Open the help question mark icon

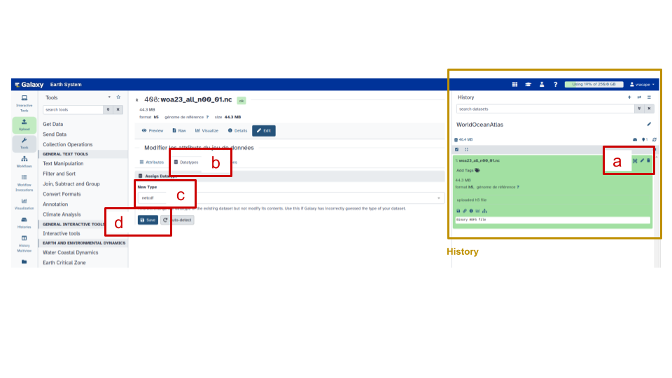555,84
